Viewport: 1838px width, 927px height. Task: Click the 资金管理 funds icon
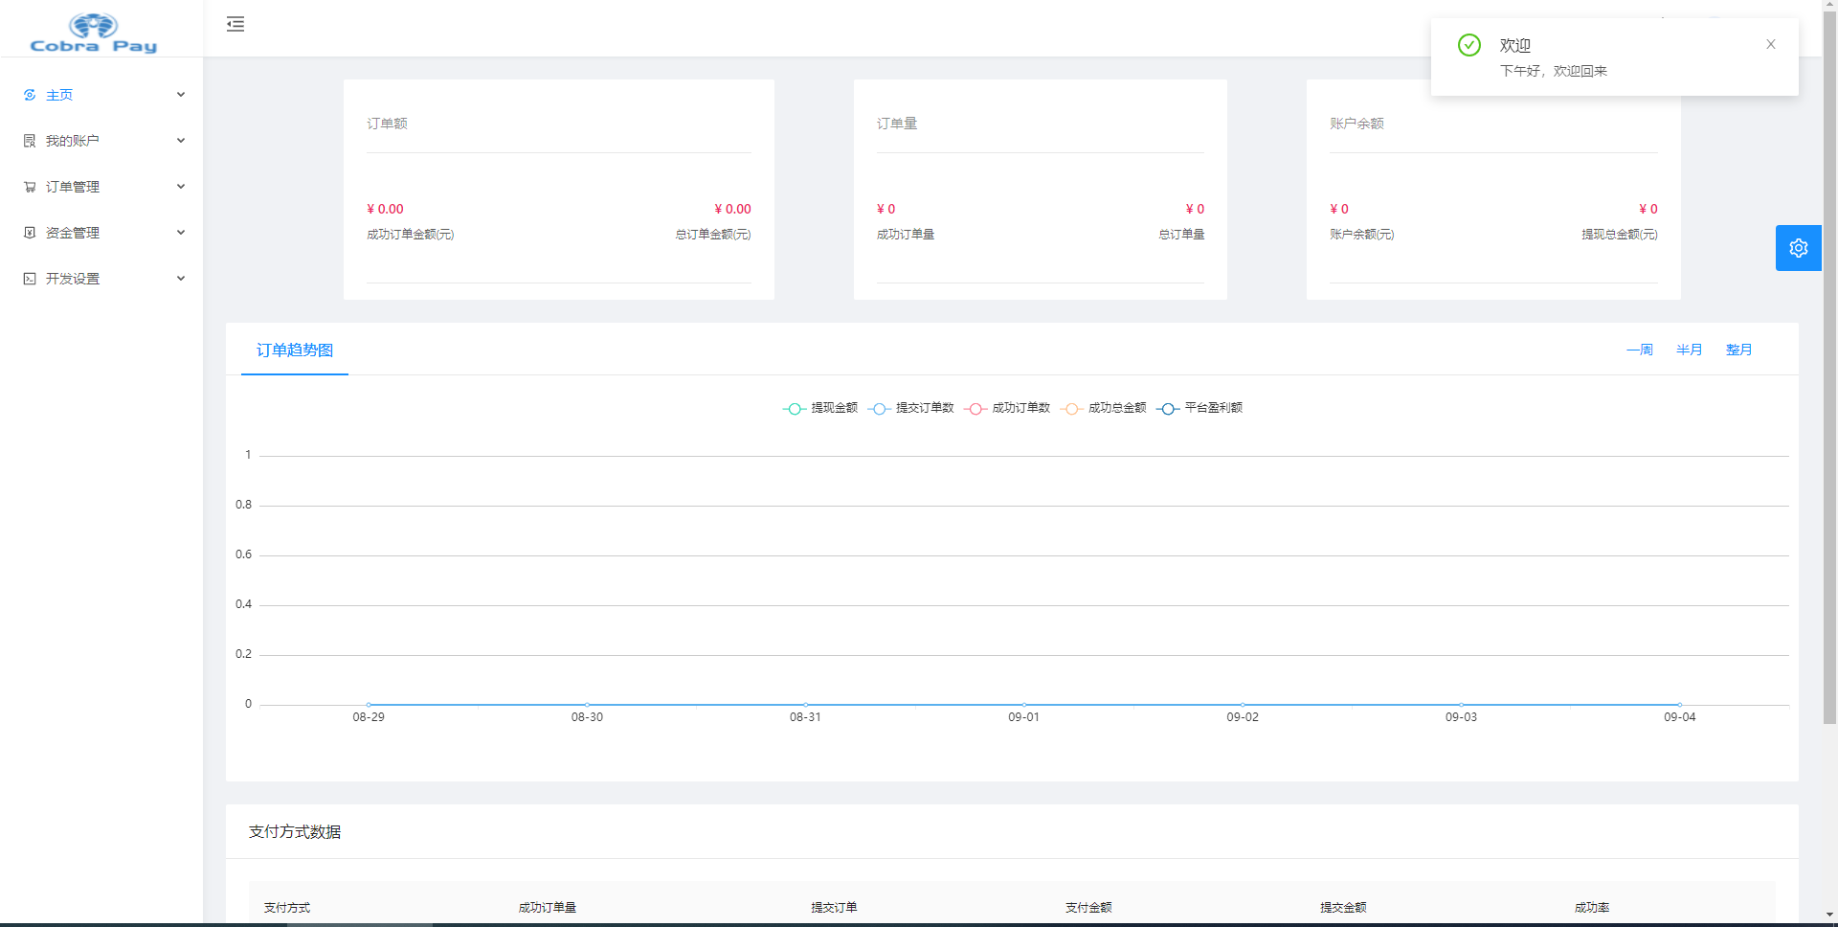pyautogui.click(x=30, y=233)
